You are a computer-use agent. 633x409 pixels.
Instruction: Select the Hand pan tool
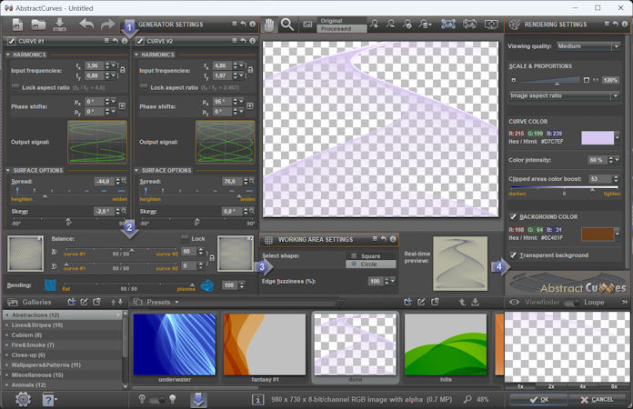click(270, 25)
